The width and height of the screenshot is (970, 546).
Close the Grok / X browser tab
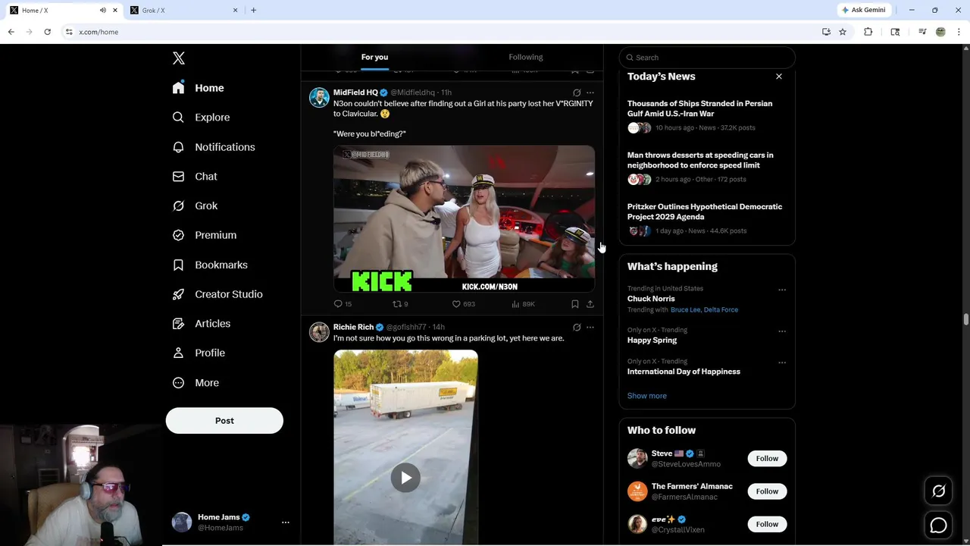235,11
